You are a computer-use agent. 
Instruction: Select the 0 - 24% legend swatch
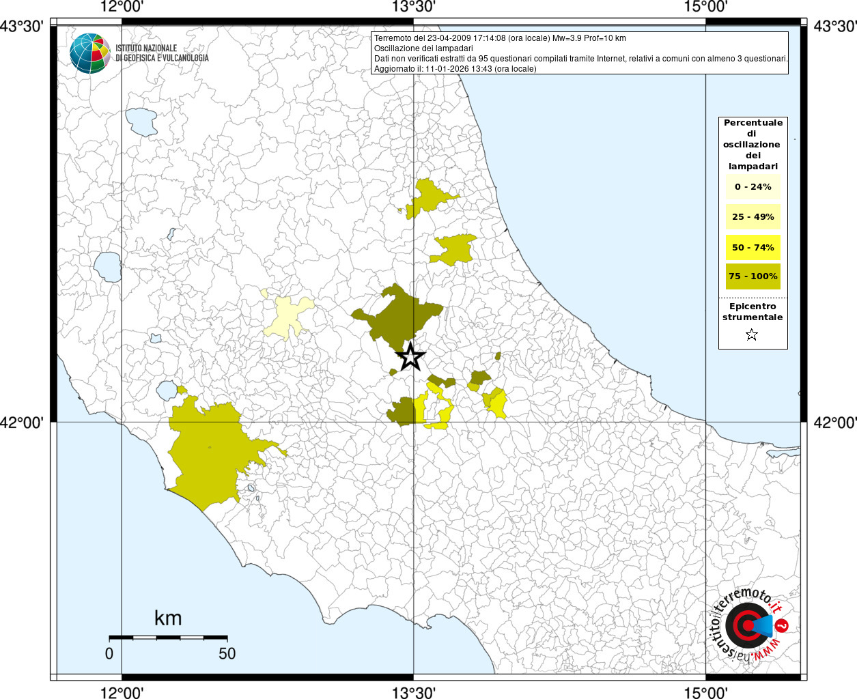(753, 187)
